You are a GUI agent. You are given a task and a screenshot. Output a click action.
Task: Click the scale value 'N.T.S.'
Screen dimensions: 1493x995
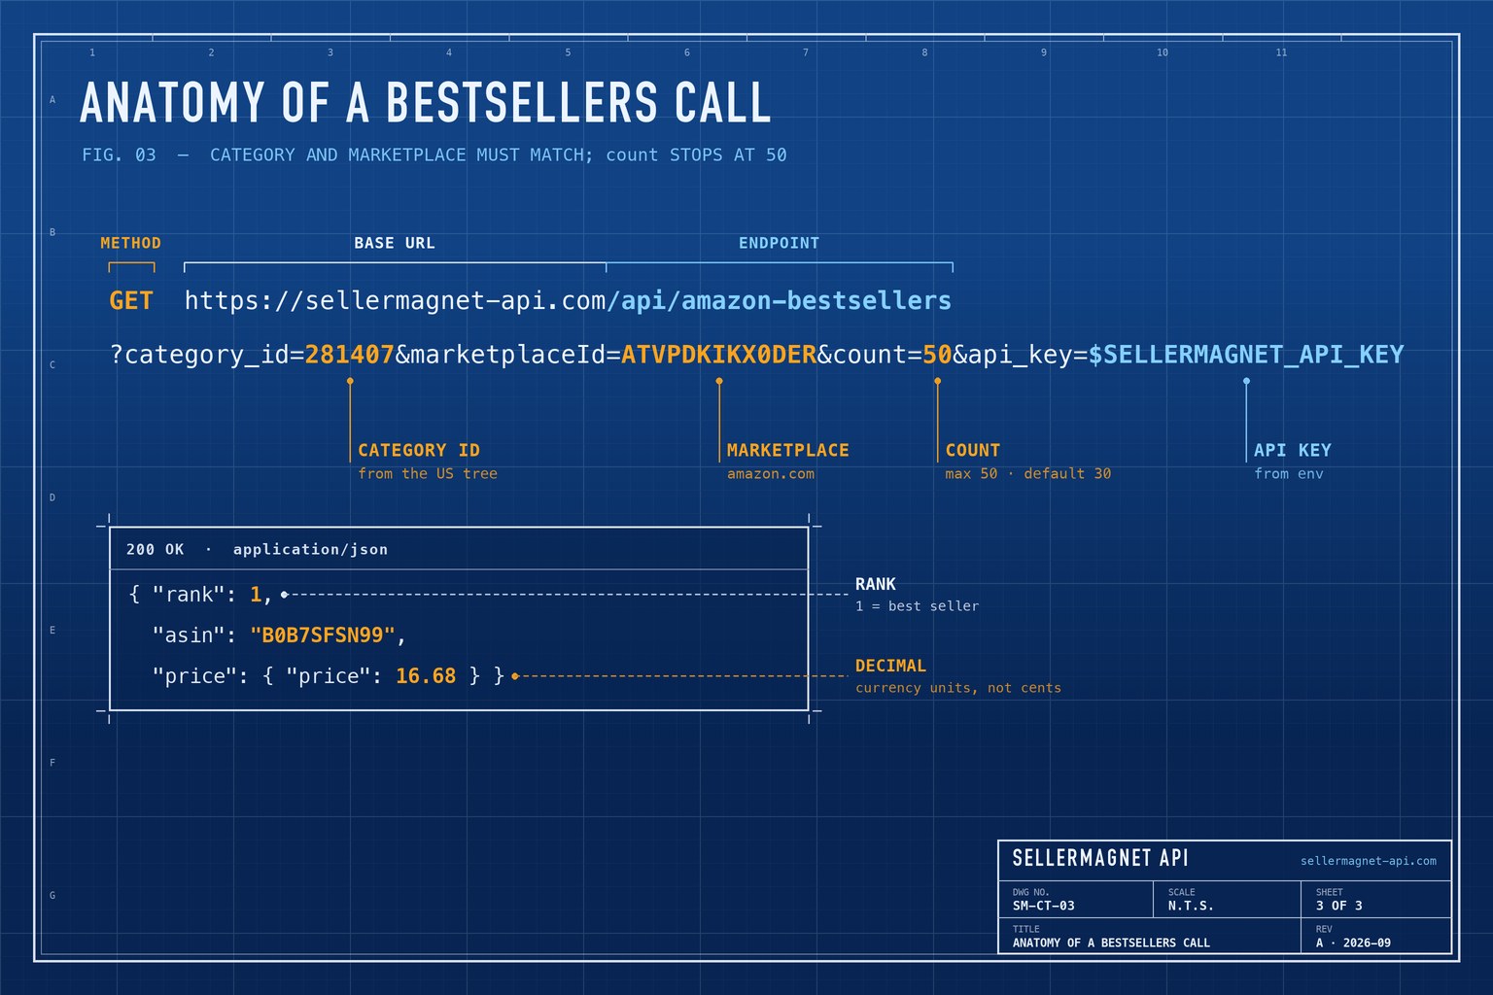point(1192,906)
